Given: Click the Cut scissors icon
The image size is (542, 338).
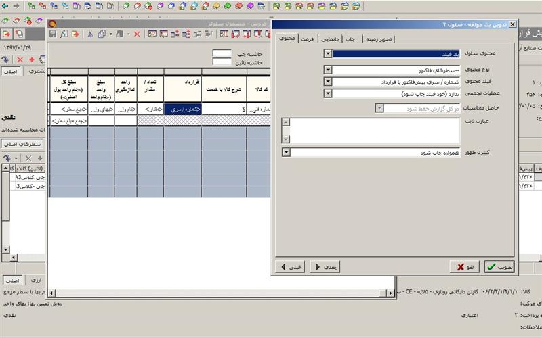Looking at the screenshot, I should point(89,34).
